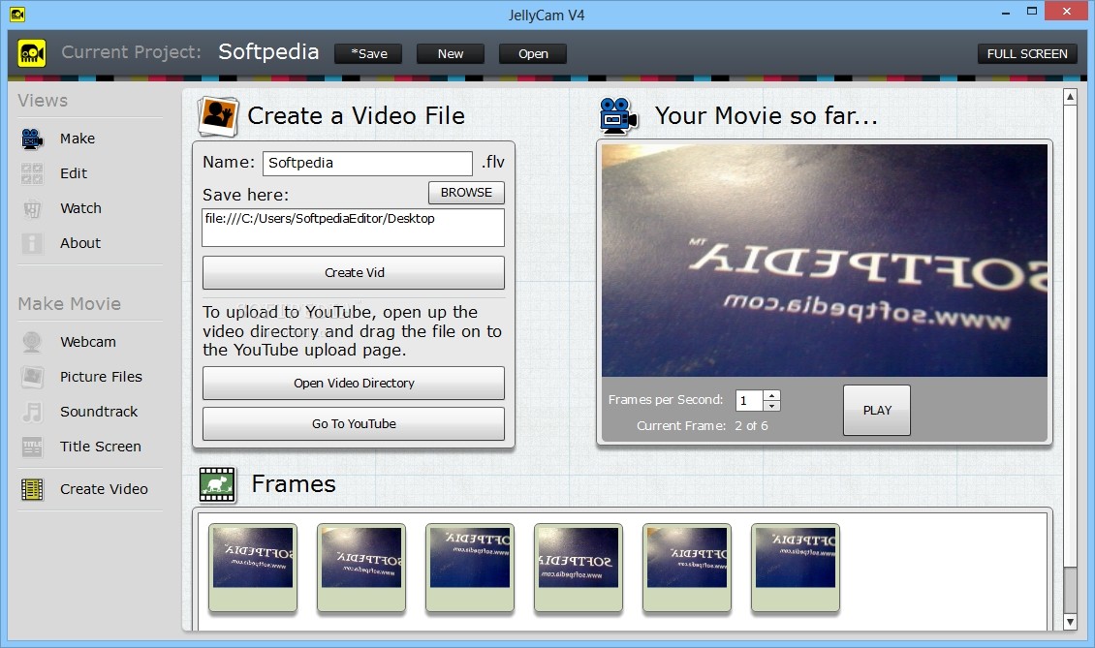This screenshot has width=1095, height=648.
Task: Click the JellyCam logo icon in header
Action: (x=32, y=53)
